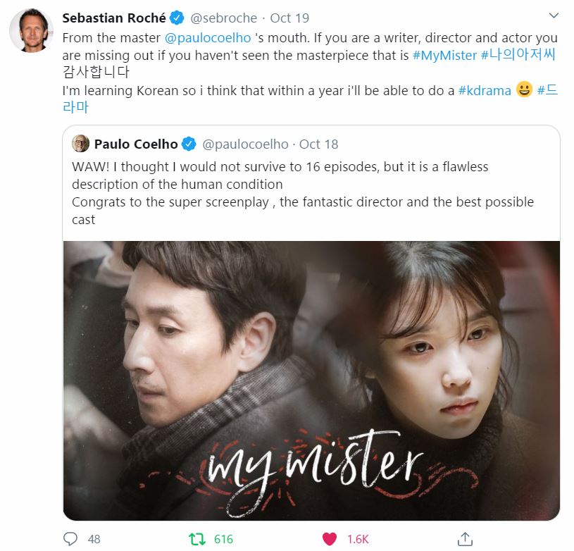The height and width of the screenshot is (551, 574).
Task: Click Sebastian Roché's verified badge
Action: pyautogui.click(x=177, y=18)
